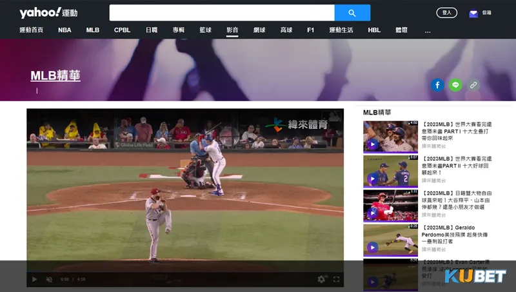Select the 影音 nav tab
Viewport: 516px width, 292px height.
232,30
